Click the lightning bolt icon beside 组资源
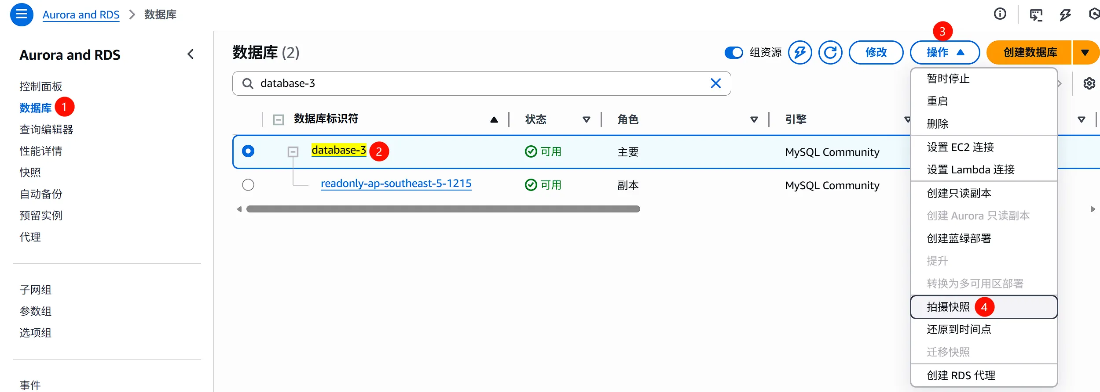Viewport: 1100px width, 392px height. coord(799,53)
